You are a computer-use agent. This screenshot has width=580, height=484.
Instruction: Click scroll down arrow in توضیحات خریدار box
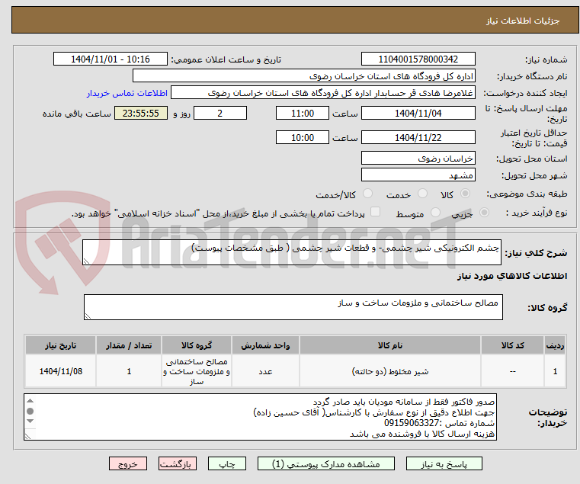point(30,421)
